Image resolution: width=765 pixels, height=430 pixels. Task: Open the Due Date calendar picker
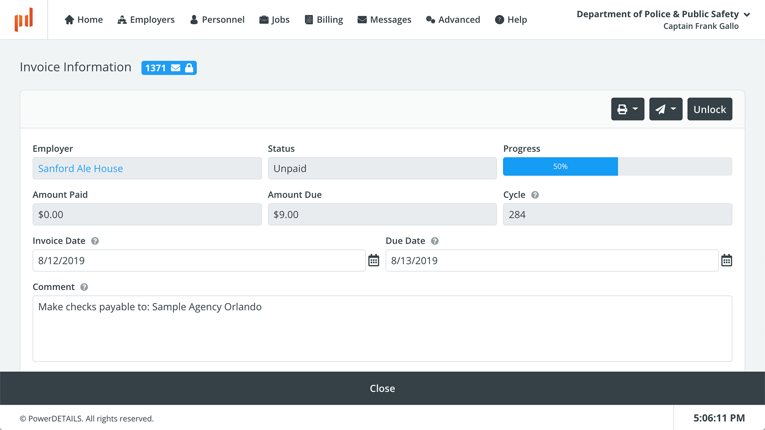[x=726, y=260]
